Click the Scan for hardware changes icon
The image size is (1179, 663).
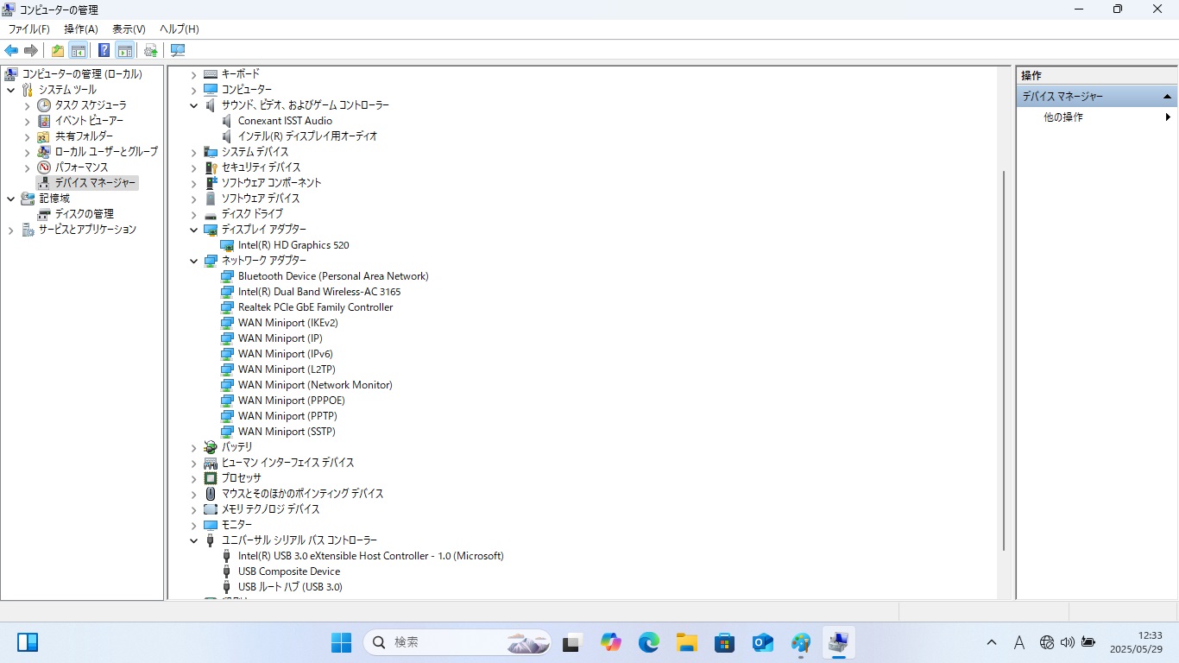coord(178,50)
